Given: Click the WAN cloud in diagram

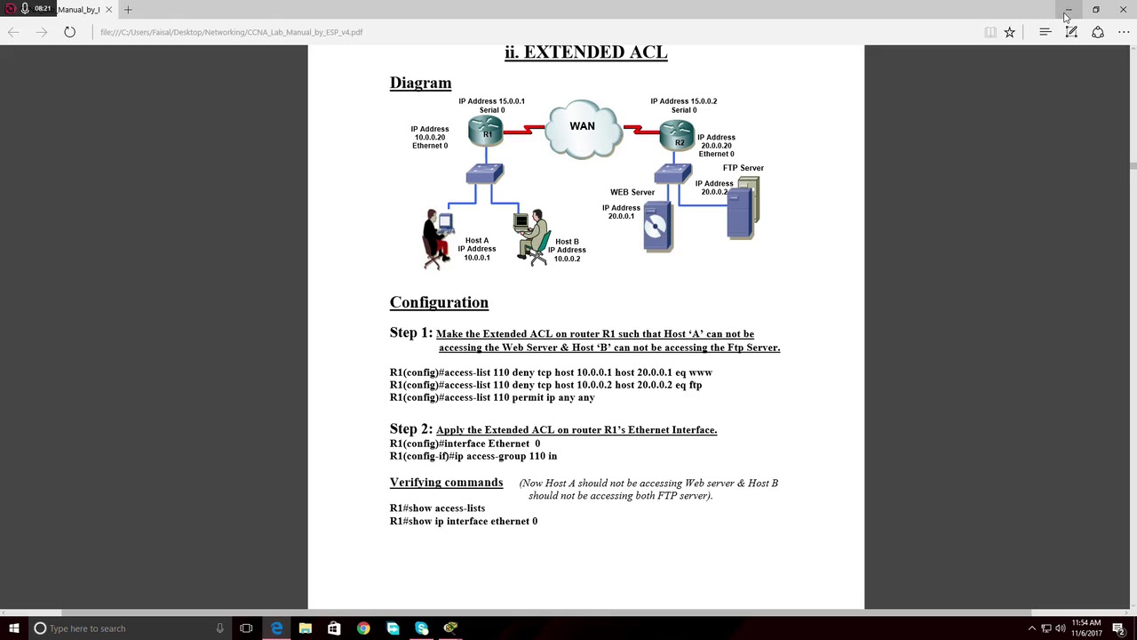Looking at the screenshot, I should coord(583,128).
